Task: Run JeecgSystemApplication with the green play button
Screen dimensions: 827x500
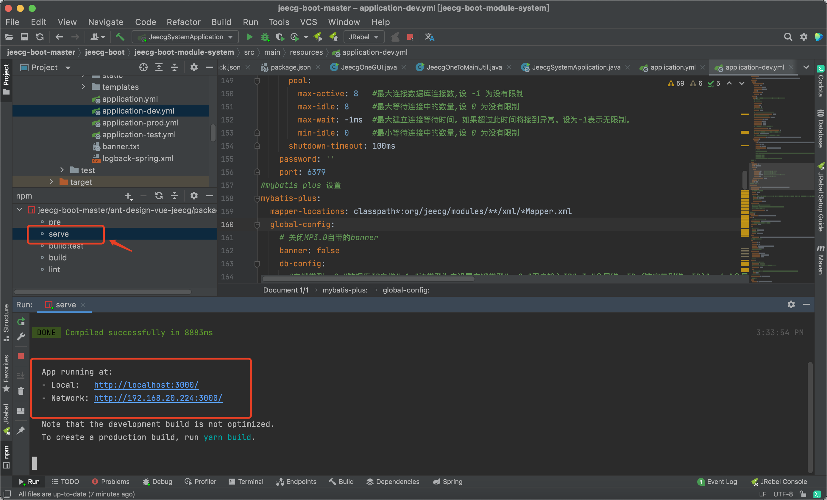Action: 249,37
